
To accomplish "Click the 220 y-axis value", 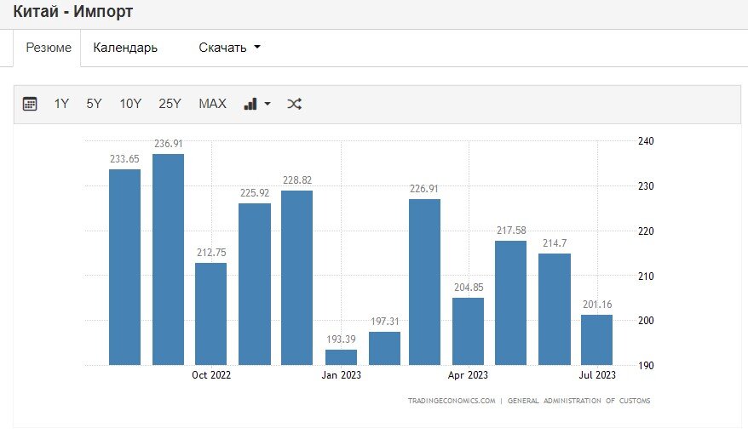I will [646, 231].
